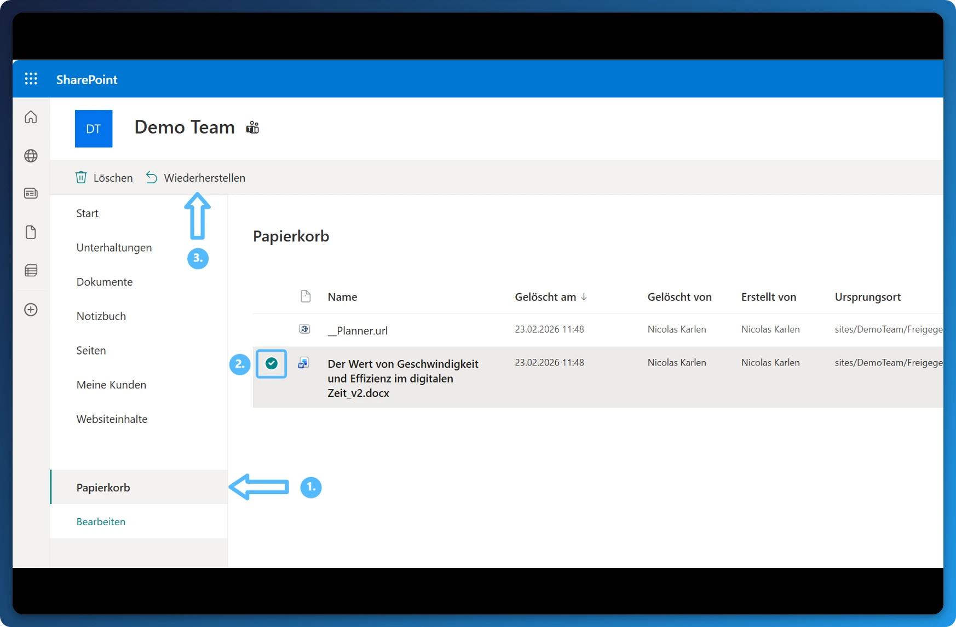Click the docx row's sites/DemoTeam origin path
The image size is (956, 627).
pos(889,363)
